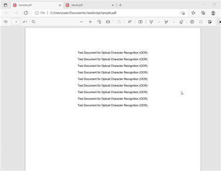Rotate the PDF page
The width and height of the screenshot is (221, 171).
click(x=99, y=22)
